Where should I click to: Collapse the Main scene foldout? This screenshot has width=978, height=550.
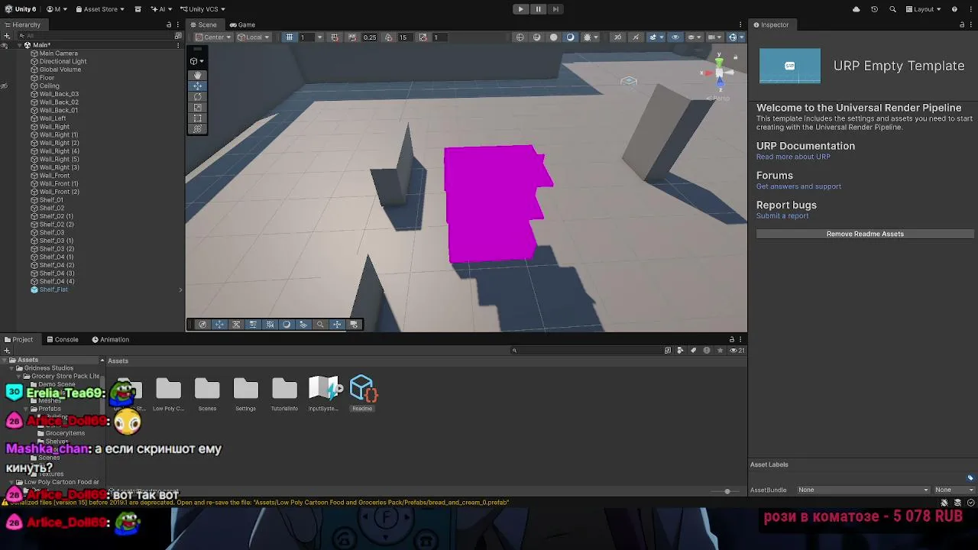pyautogui.click(x=19, y=45)
